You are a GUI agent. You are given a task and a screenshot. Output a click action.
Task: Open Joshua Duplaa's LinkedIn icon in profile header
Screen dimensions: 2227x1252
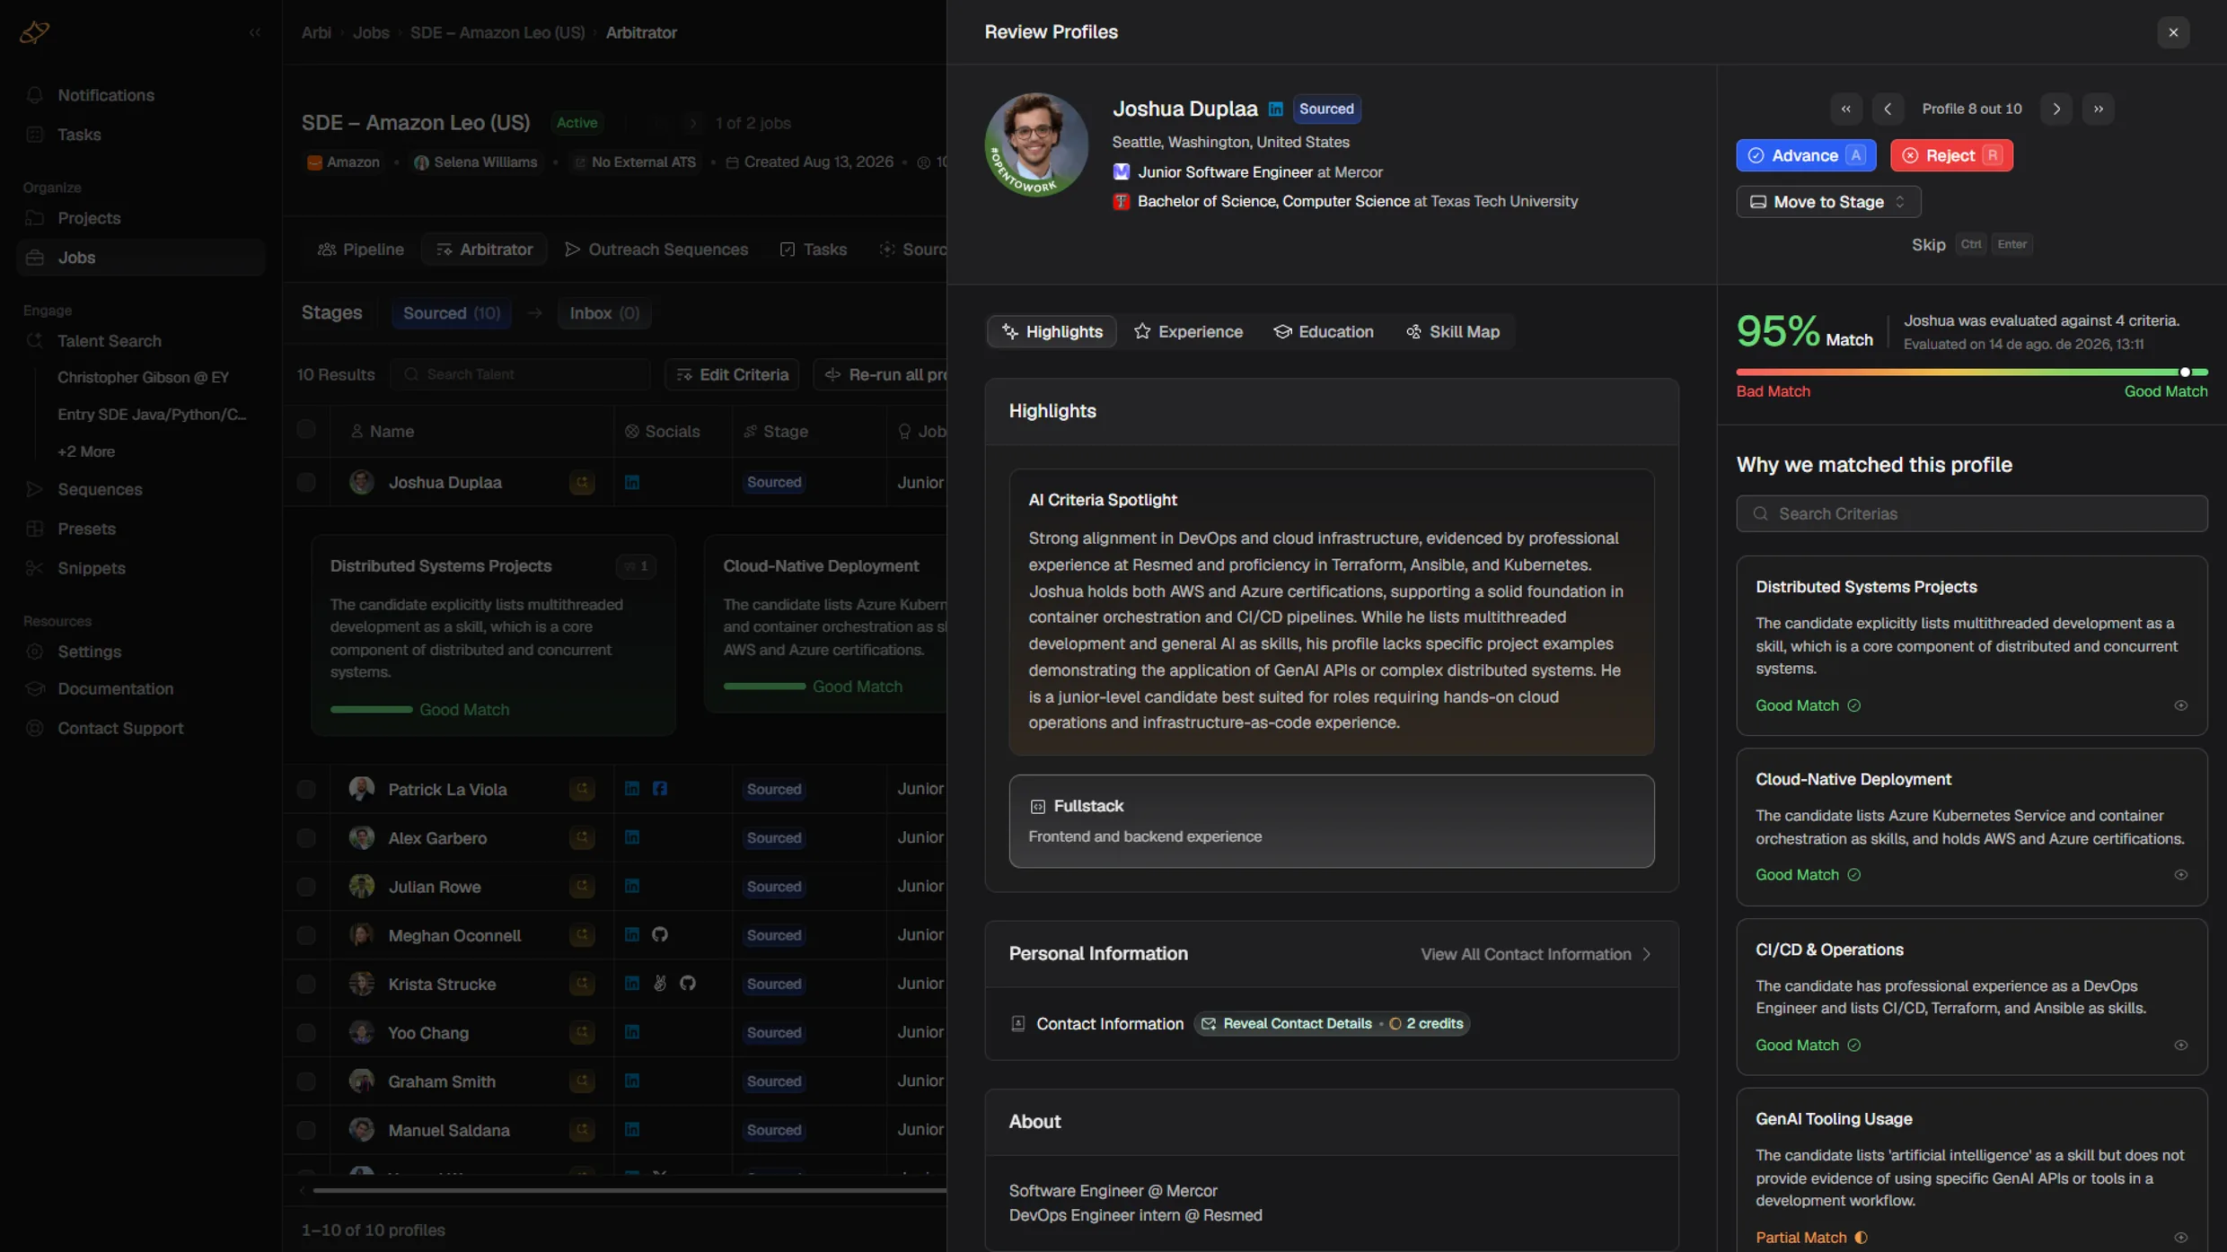[1275, 109]
